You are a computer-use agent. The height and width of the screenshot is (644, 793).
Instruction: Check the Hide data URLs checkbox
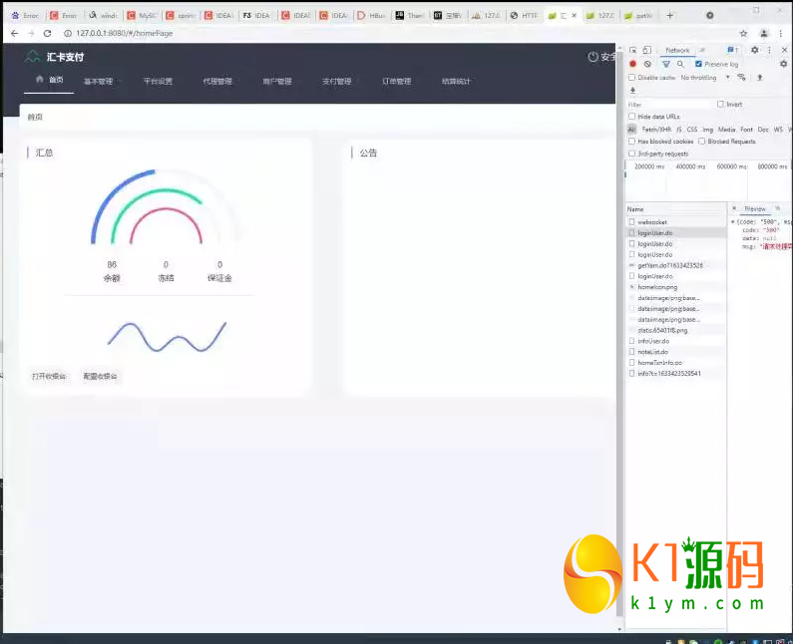(x=631, y=117)
